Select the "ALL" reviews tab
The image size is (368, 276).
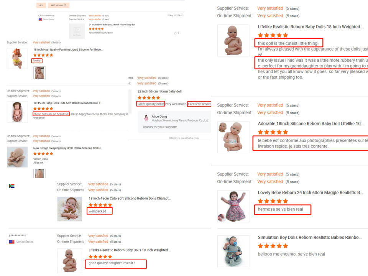pos(41,5)
